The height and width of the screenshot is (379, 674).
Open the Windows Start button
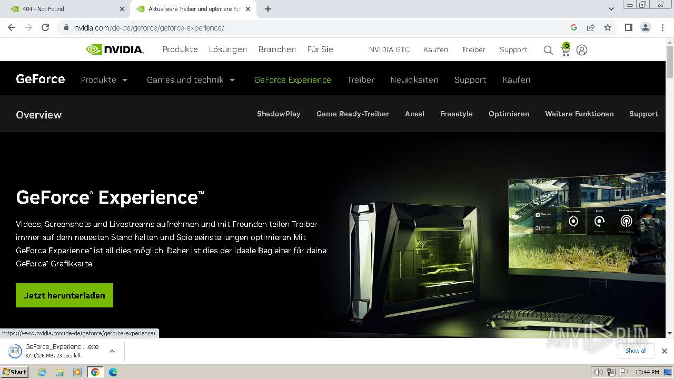(x=15, y=372)
